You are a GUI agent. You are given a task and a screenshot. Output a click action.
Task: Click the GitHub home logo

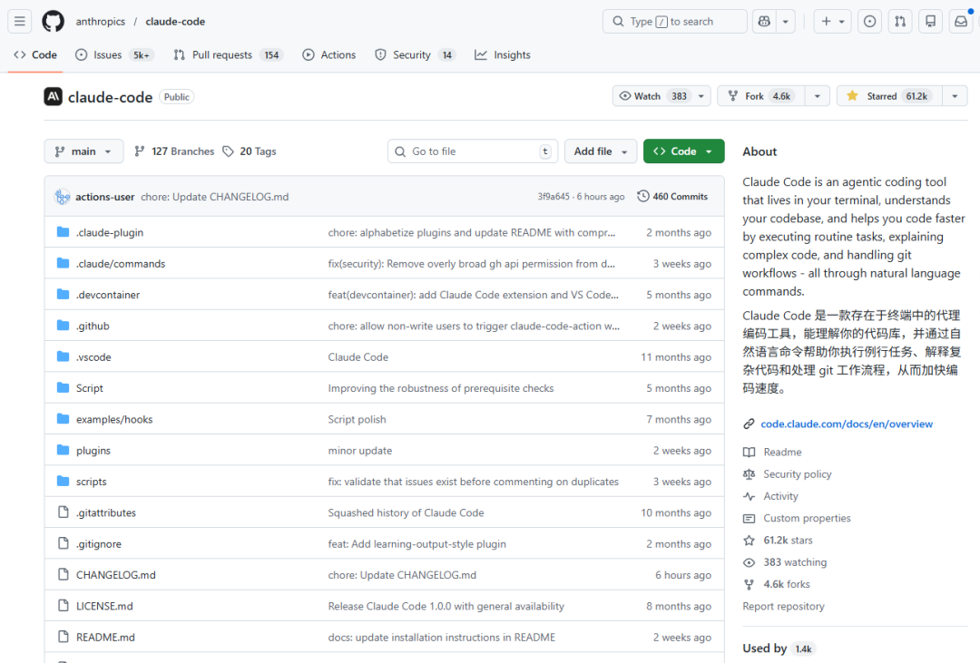tap(53, 21)
